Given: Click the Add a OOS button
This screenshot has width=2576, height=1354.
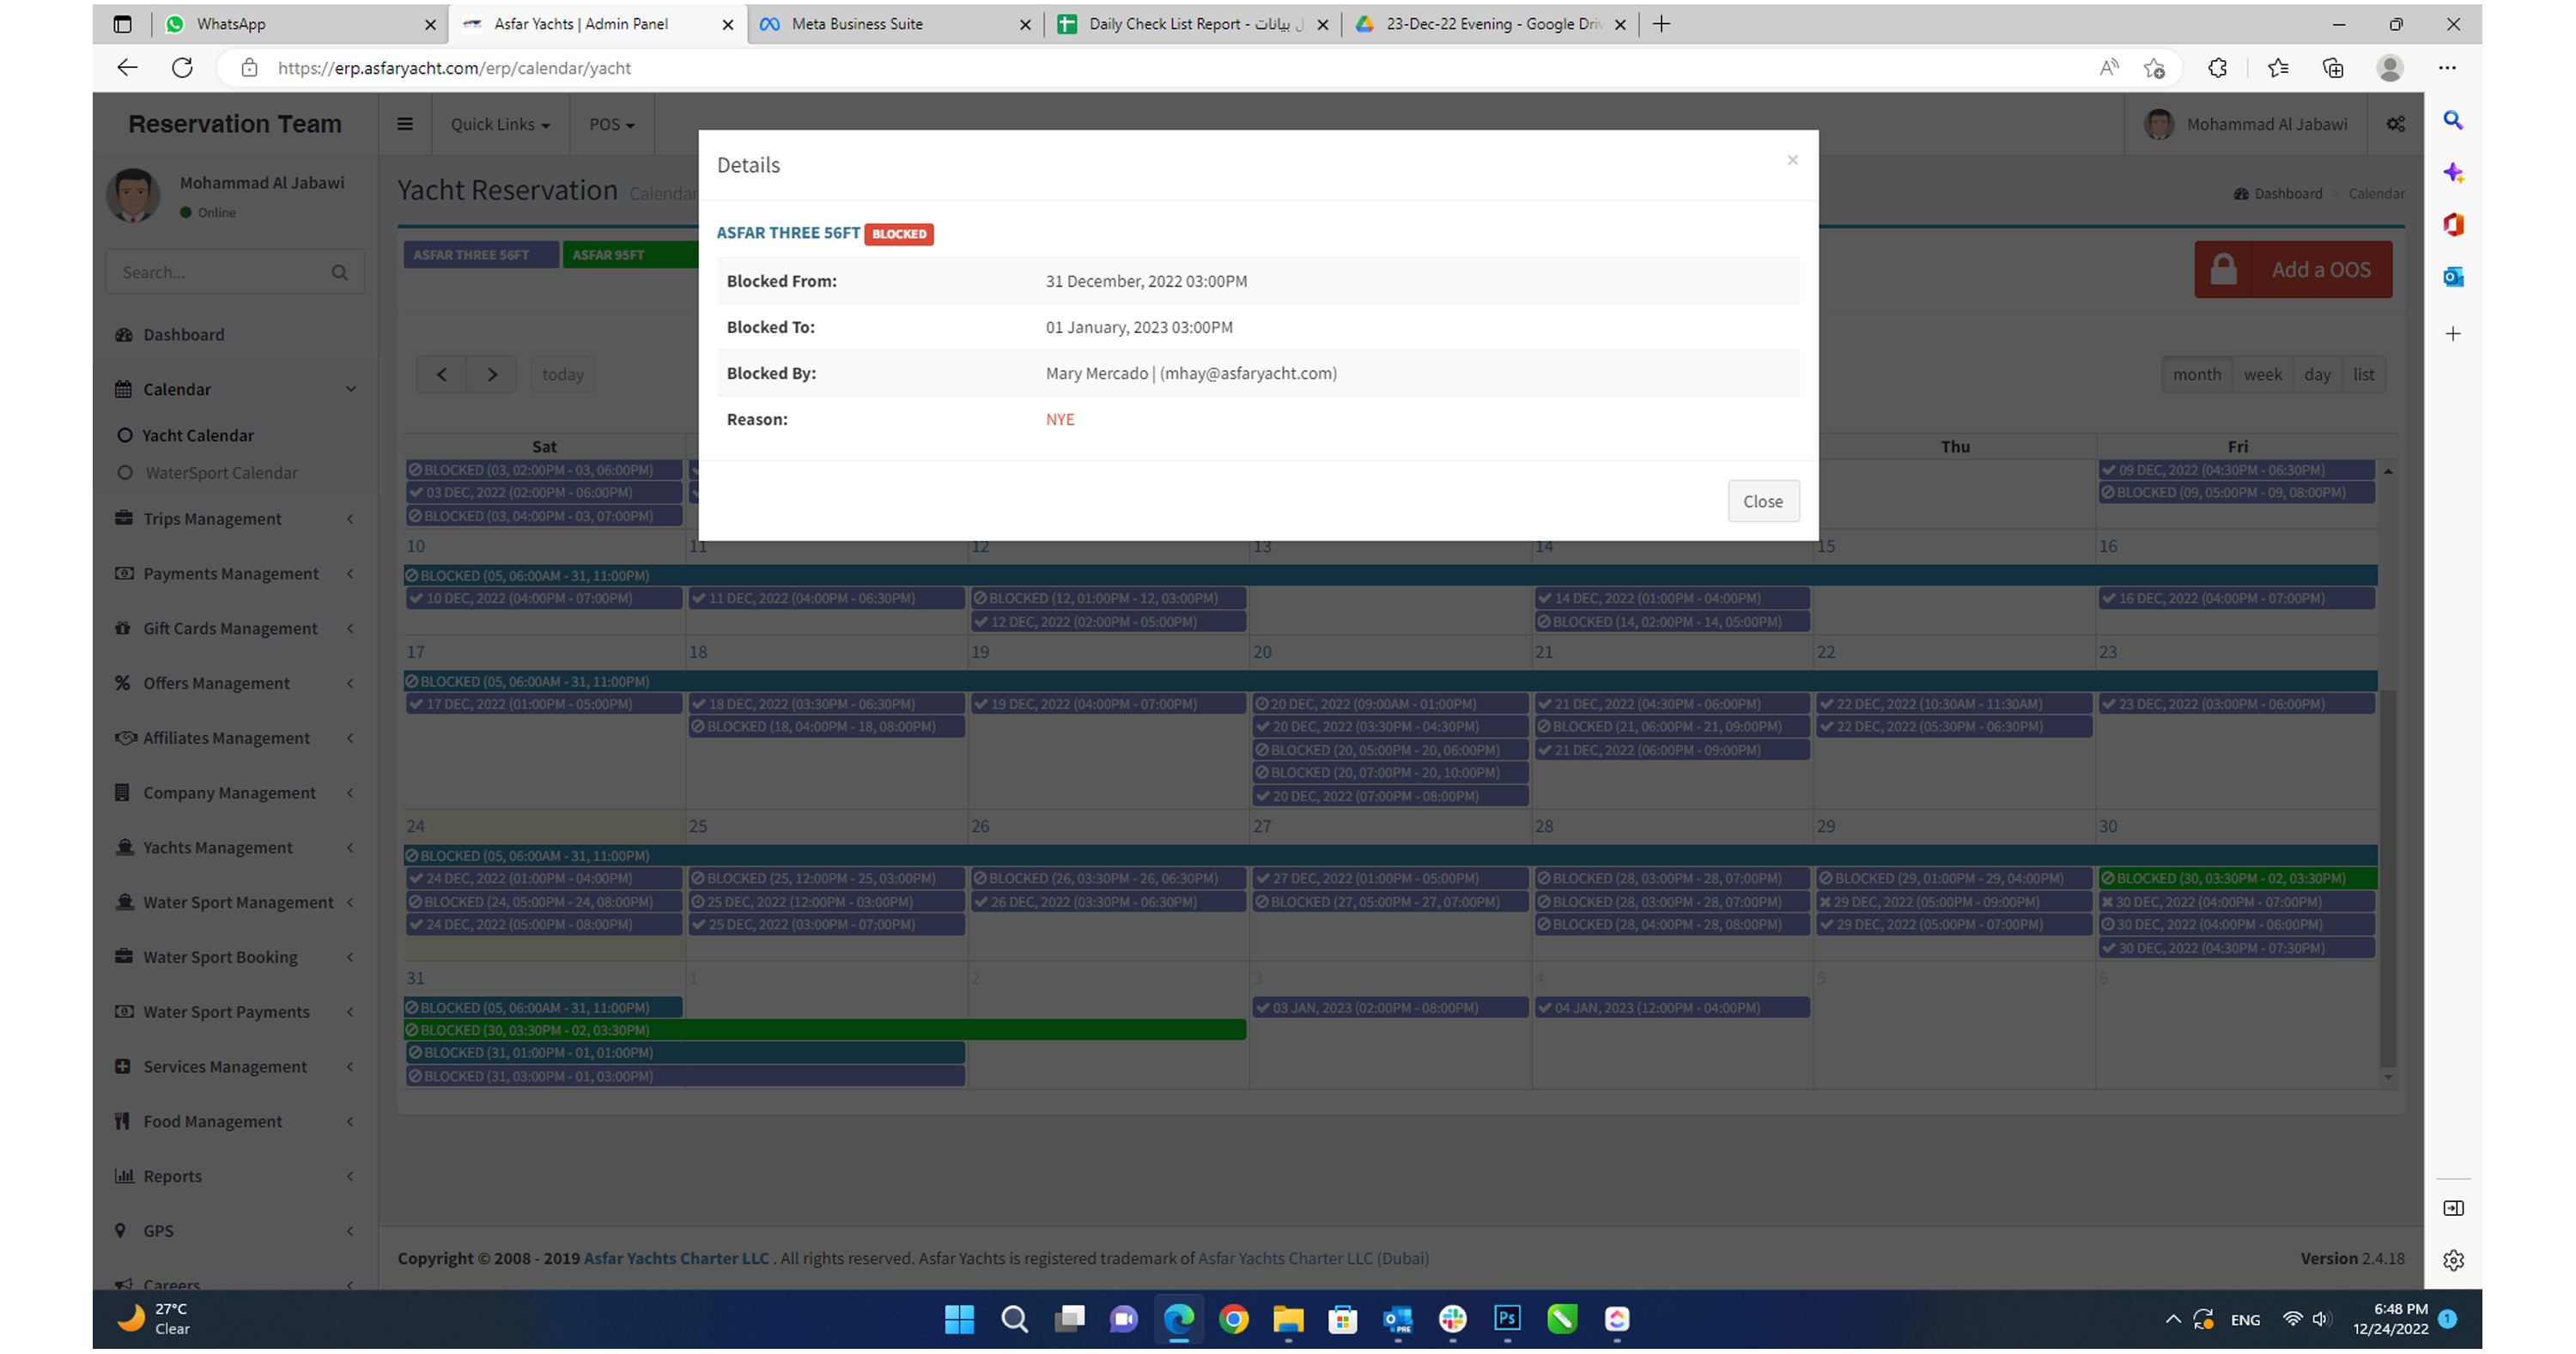Looking at the screenshot, I should [x=2293, y=269].
